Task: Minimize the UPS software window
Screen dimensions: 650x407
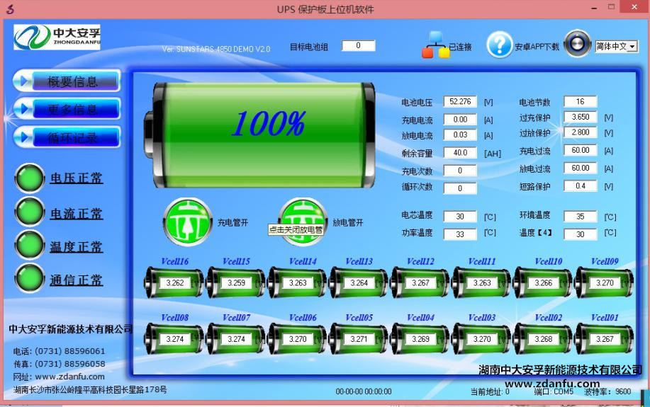Action: pos(594,8)
